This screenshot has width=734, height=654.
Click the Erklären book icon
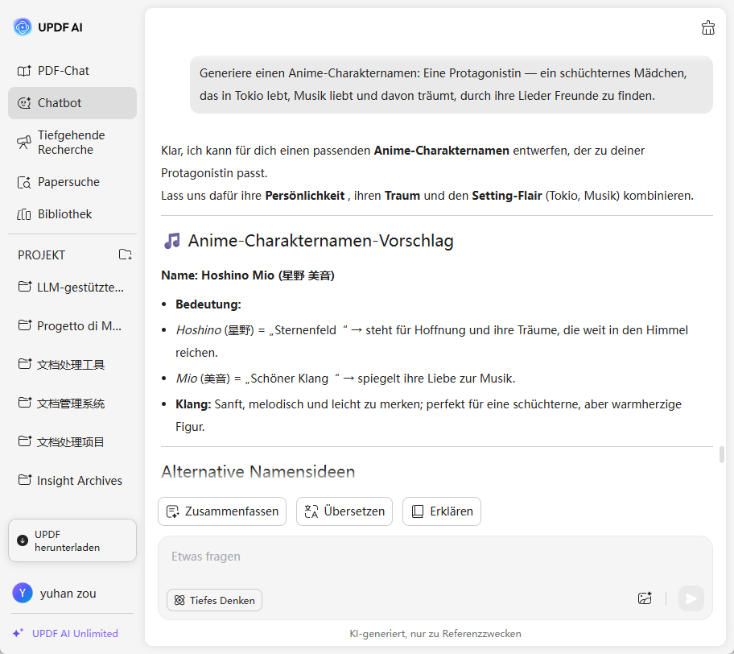coord(418,511)
